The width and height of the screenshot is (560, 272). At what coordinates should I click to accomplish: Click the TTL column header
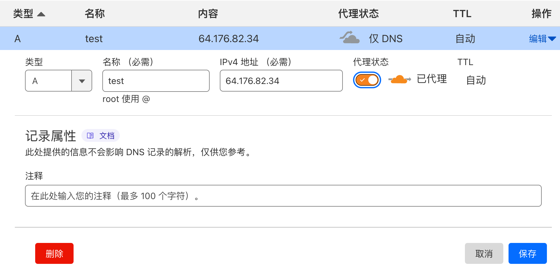tap(462, 14)
